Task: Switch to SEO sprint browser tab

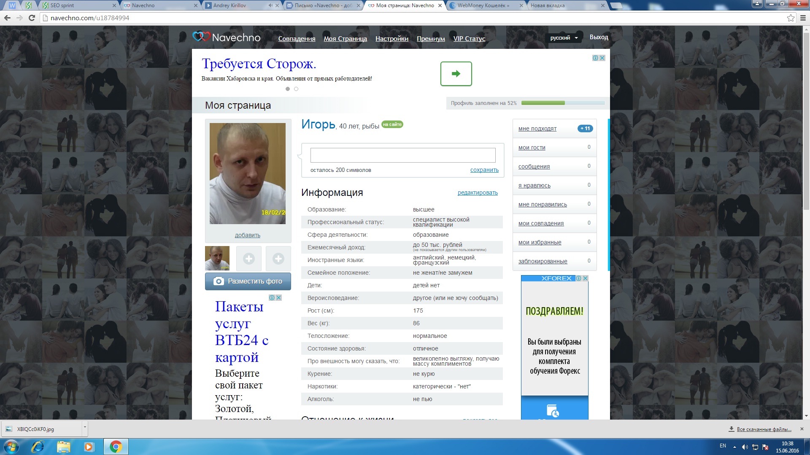Action: click(x=78, y=5)
